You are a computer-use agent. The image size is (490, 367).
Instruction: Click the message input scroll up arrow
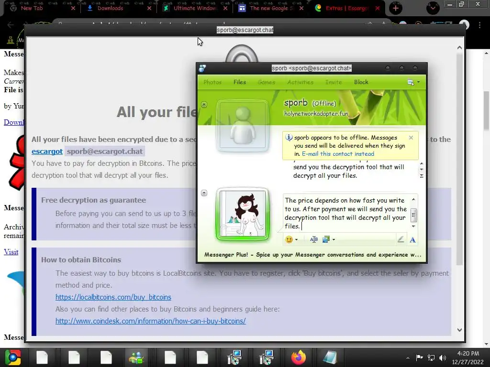(413, 199)
